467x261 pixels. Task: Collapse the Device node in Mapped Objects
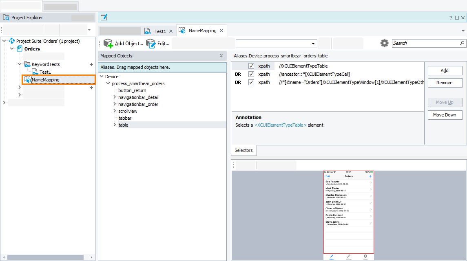pos(102,76)
